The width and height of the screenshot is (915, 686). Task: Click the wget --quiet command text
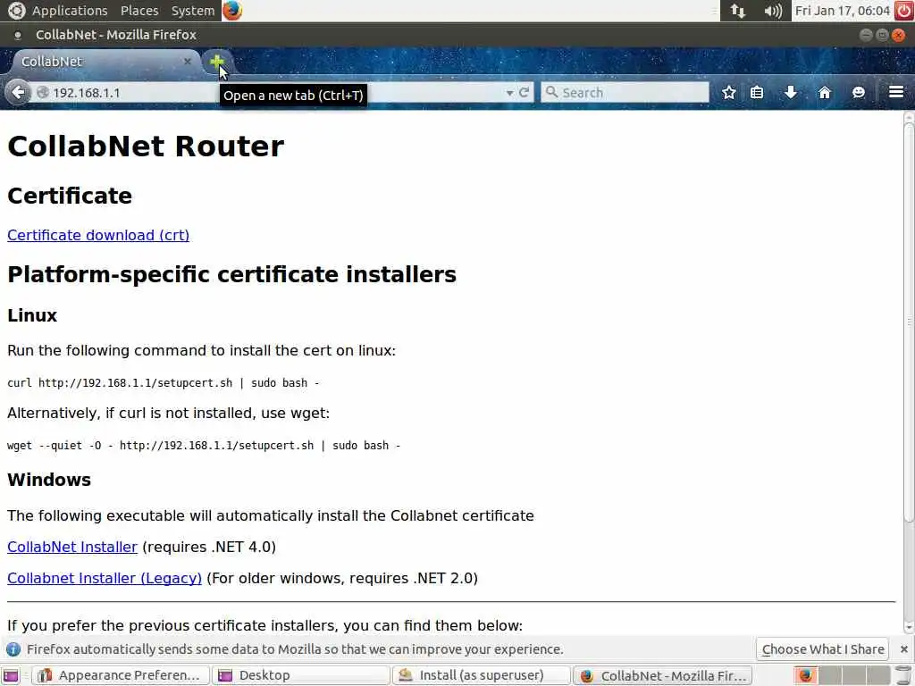point(204,446)
